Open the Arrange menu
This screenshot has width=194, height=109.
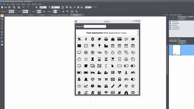click(13, 4)
